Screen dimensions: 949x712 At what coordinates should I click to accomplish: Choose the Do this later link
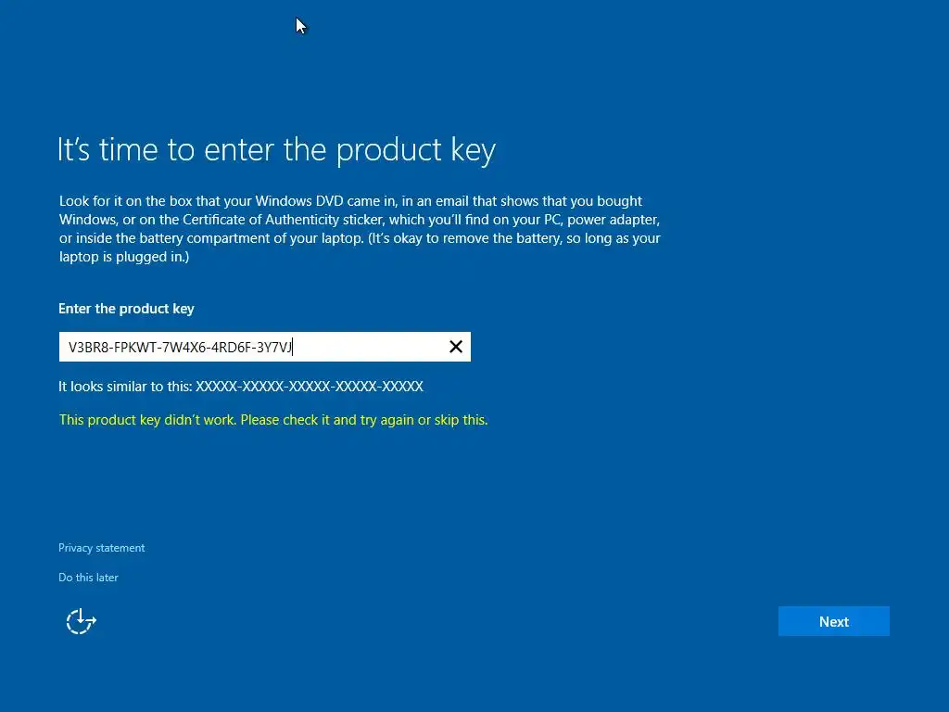(x=88, y=577)
